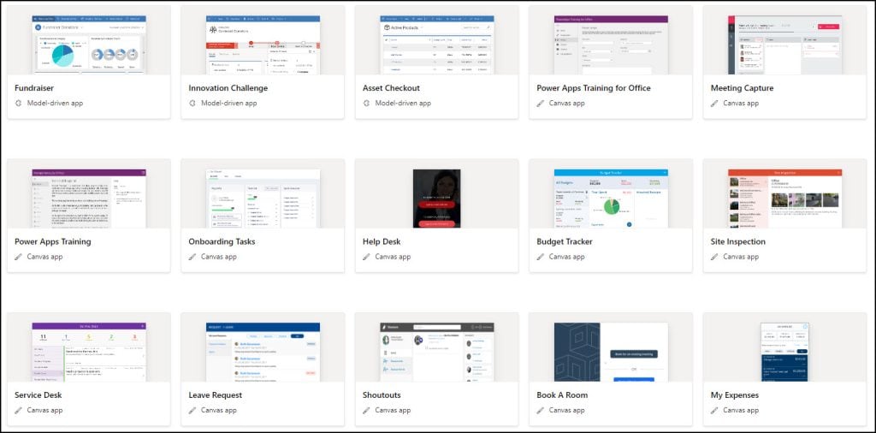Click the pencil icon under Power Apps Training
The width and height of the screenshot is (876, 433).
pos(18,257)
